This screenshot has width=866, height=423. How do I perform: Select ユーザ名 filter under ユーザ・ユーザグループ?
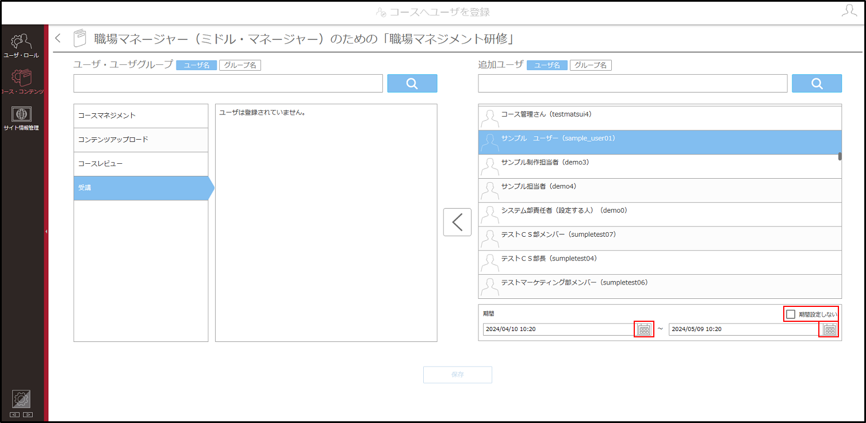click(197, 66)
